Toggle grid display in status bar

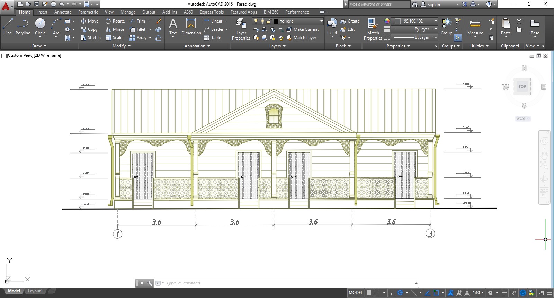[369, 293]
